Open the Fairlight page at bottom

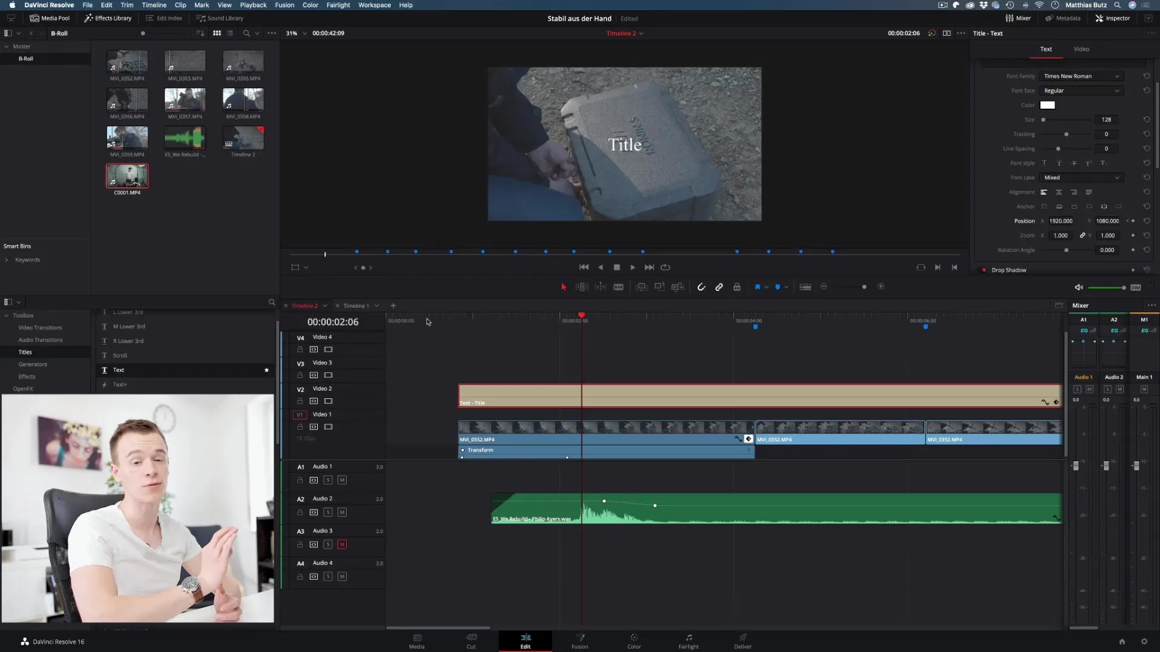point(688,641)
